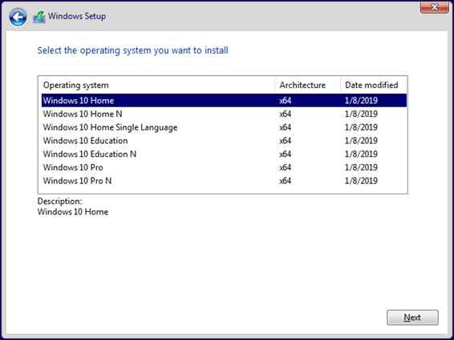Choose Windows 10 Home Single Language
This screenshot has height=340, width=454.
(x=224, y=127)
